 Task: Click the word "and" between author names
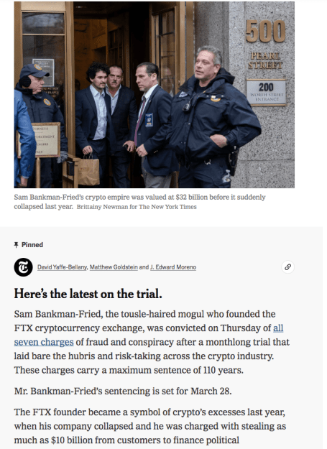[144, 267]
